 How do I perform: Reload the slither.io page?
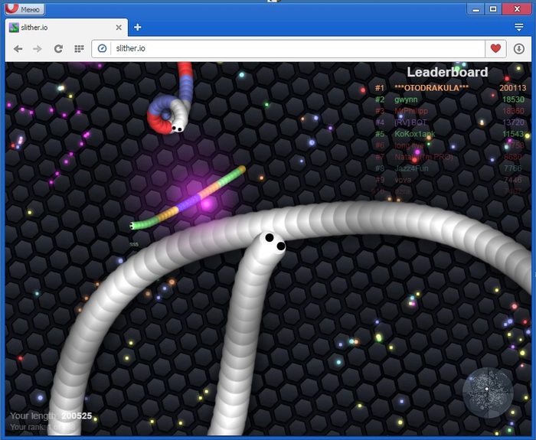tap(58, 49)
